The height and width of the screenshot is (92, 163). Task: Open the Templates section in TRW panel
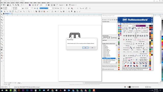(131, 31)
